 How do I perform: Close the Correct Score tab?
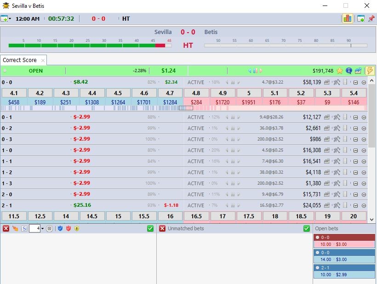[x=43, y=60]
